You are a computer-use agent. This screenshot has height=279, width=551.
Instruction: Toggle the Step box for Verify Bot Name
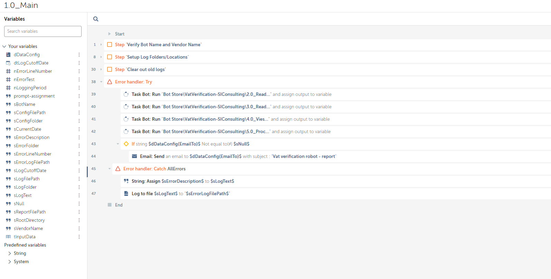pos(110,44)
